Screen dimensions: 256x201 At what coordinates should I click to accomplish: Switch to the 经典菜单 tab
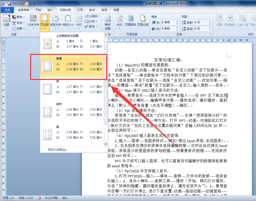click(23, 10)
